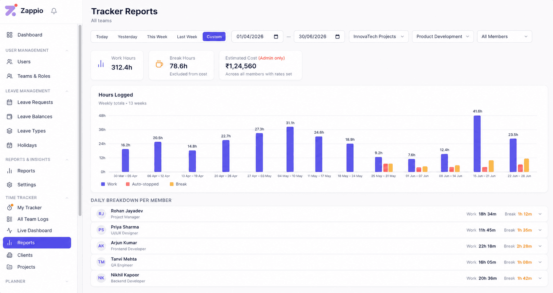
Task: Collapse the Leave Management section
Action: click(67, 91)
